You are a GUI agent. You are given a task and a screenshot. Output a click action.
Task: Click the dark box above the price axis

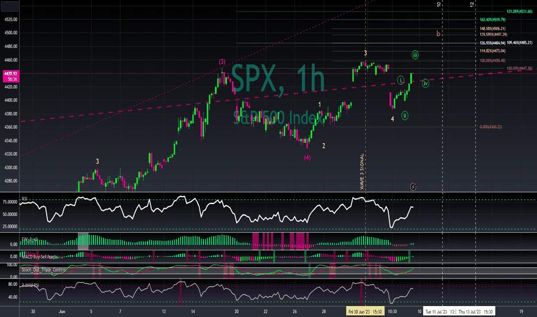tap(10, 6)
